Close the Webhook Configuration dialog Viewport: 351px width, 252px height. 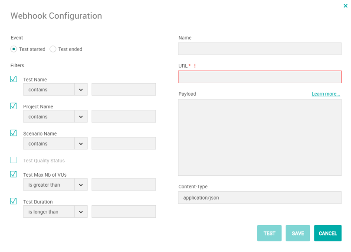pos(346,6)
